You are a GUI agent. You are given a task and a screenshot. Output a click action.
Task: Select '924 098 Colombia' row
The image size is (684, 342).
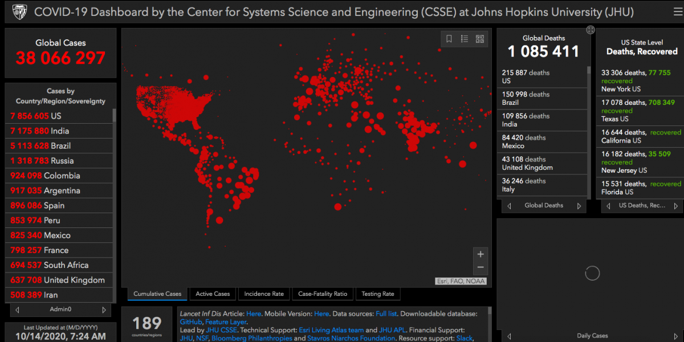pyautogui.click(x=60, y=176)
